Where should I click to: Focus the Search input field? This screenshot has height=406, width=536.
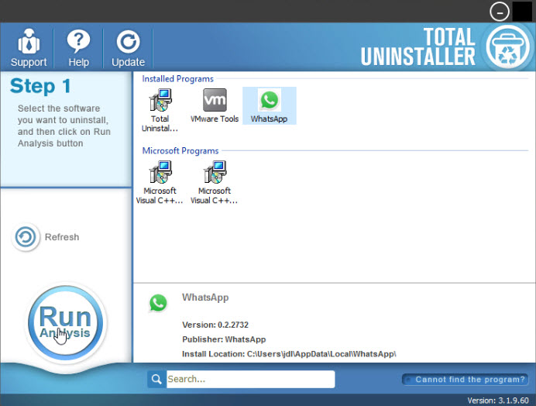coord(250,379)
